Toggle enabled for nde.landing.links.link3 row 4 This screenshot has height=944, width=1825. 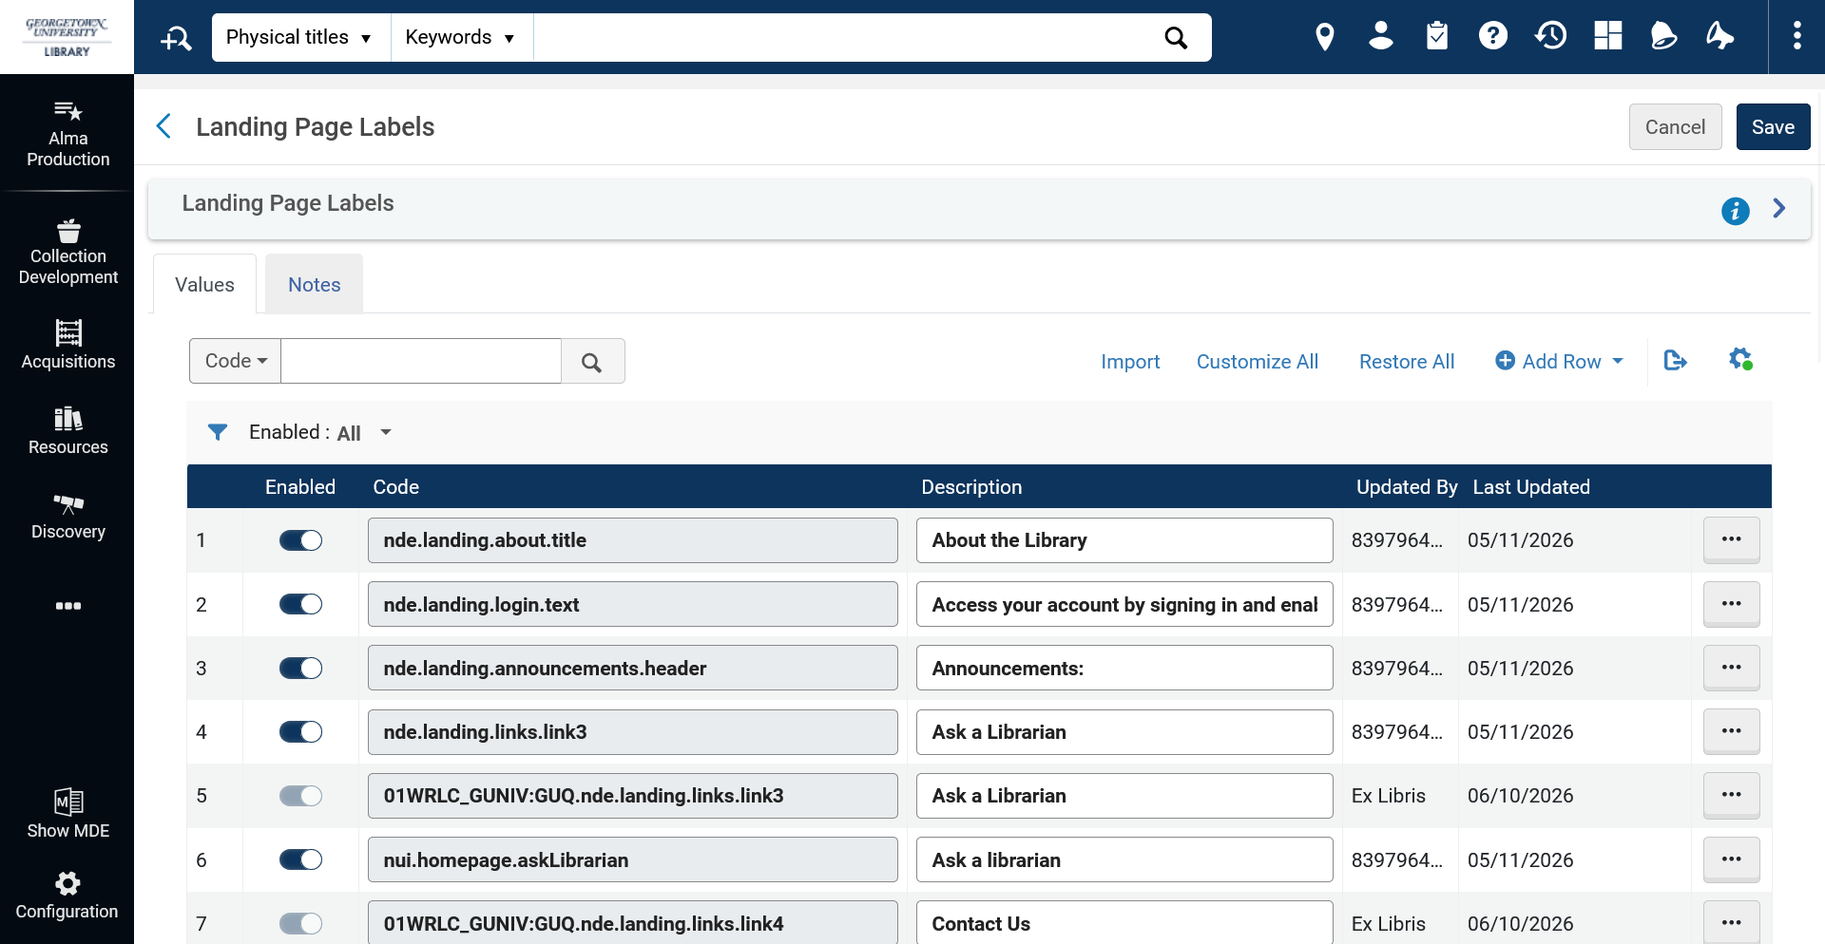tap(300, 731)
